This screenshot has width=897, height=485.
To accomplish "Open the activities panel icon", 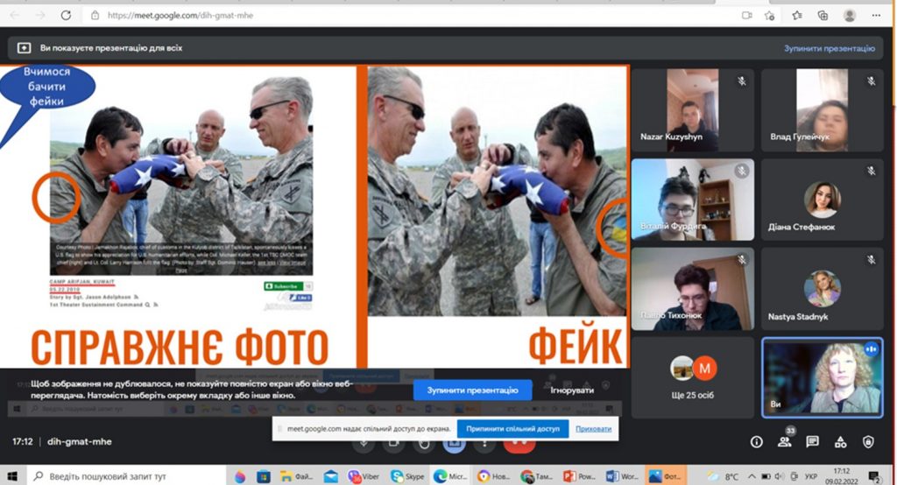I will pos(841,442).
